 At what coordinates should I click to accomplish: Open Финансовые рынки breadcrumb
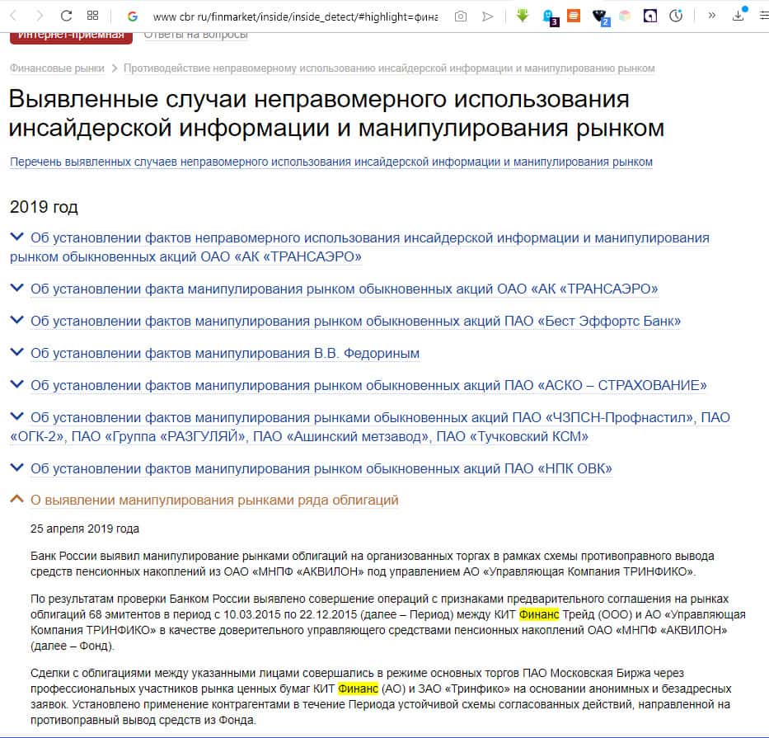point(57,68)
